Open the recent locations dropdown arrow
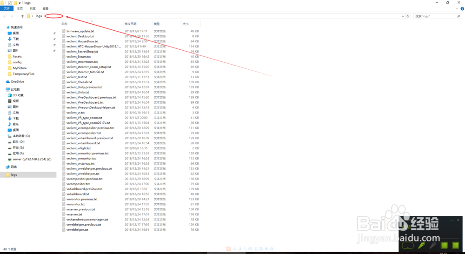Viewport: 465px width, 254px height. pyautogui.click(x=17, y=16)
